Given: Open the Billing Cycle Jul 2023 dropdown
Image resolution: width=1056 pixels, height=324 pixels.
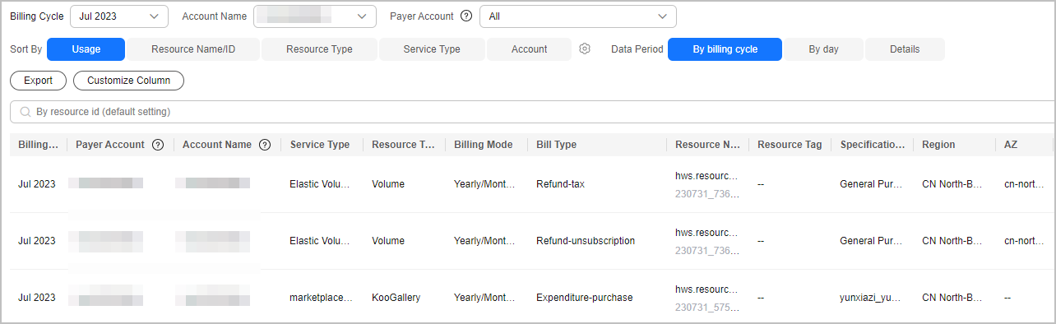Looking at the screenshot, I should click(119, 16).
